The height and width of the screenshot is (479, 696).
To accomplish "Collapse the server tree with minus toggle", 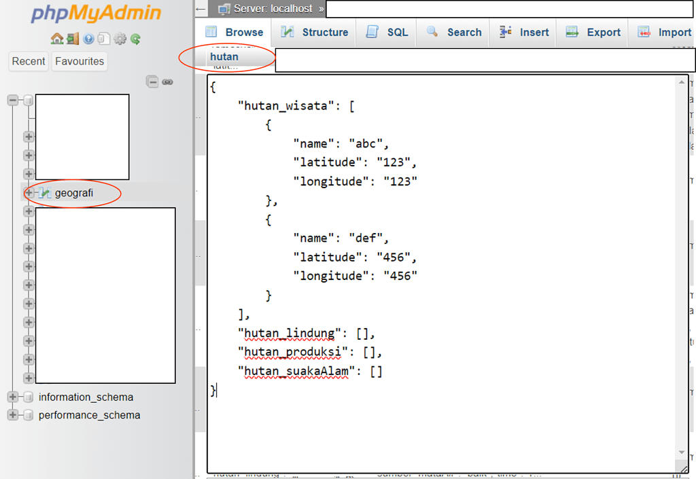I will pyautogui.click(x=12, y=100).
